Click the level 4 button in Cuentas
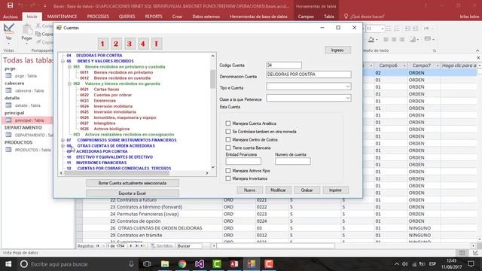 pyautogui.click(x=142, y=44)
